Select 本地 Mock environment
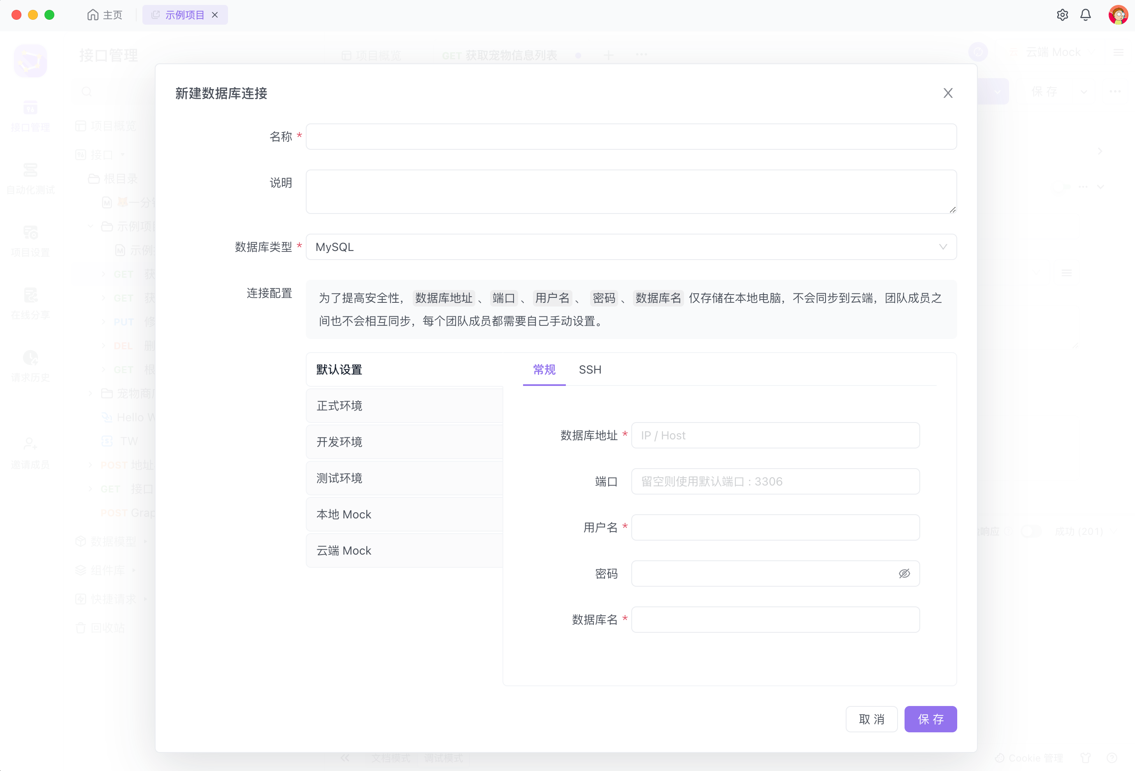This screenshot has width=1135, height=771. 405,514
